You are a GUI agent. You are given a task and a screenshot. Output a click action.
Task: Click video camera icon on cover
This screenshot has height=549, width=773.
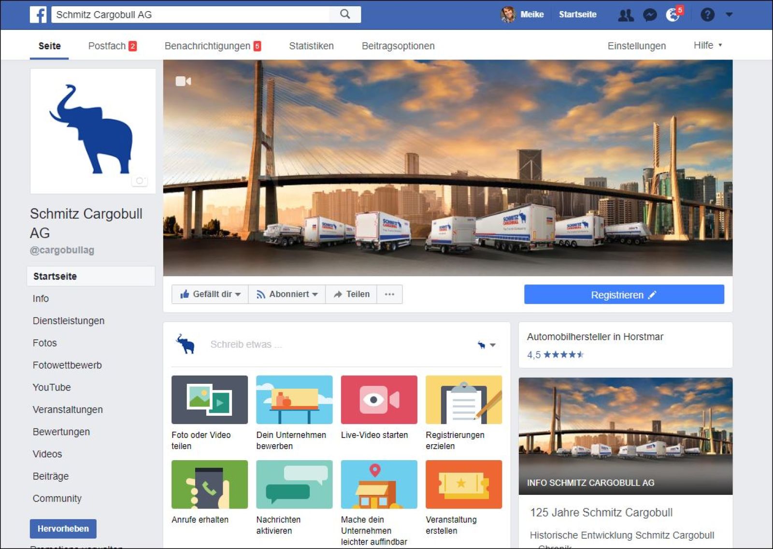click(x=183, y=81)
